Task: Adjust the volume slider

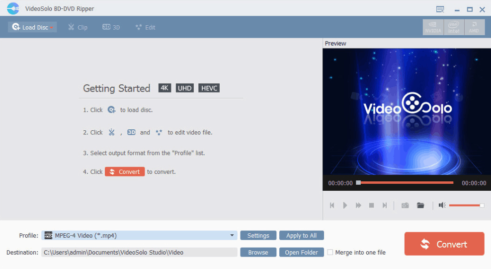Action: [x=466, y=205]
